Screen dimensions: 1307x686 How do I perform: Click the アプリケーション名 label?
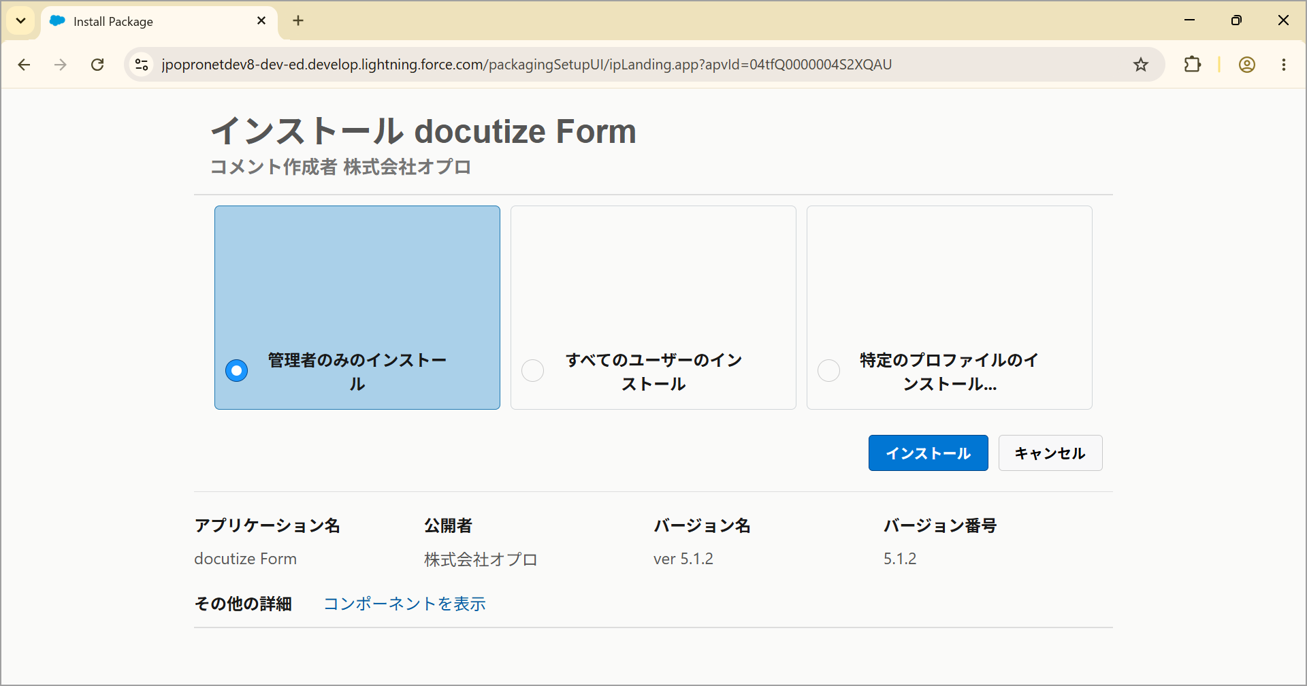tap(267, 525)
